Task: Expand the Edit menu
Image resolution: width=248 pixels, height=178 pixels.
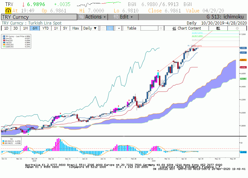Action: (123, 17)
